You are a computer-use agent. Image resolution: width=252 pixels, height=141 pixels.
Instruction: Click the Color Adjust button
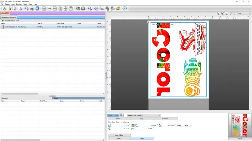tap(119, 135)
